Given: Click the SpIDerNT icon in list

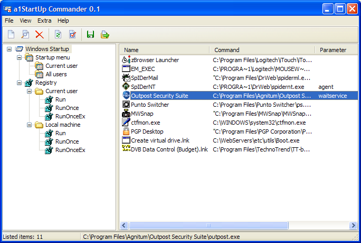Looking at the screenshot, I should pyautogui.click(x=126, y=86).
